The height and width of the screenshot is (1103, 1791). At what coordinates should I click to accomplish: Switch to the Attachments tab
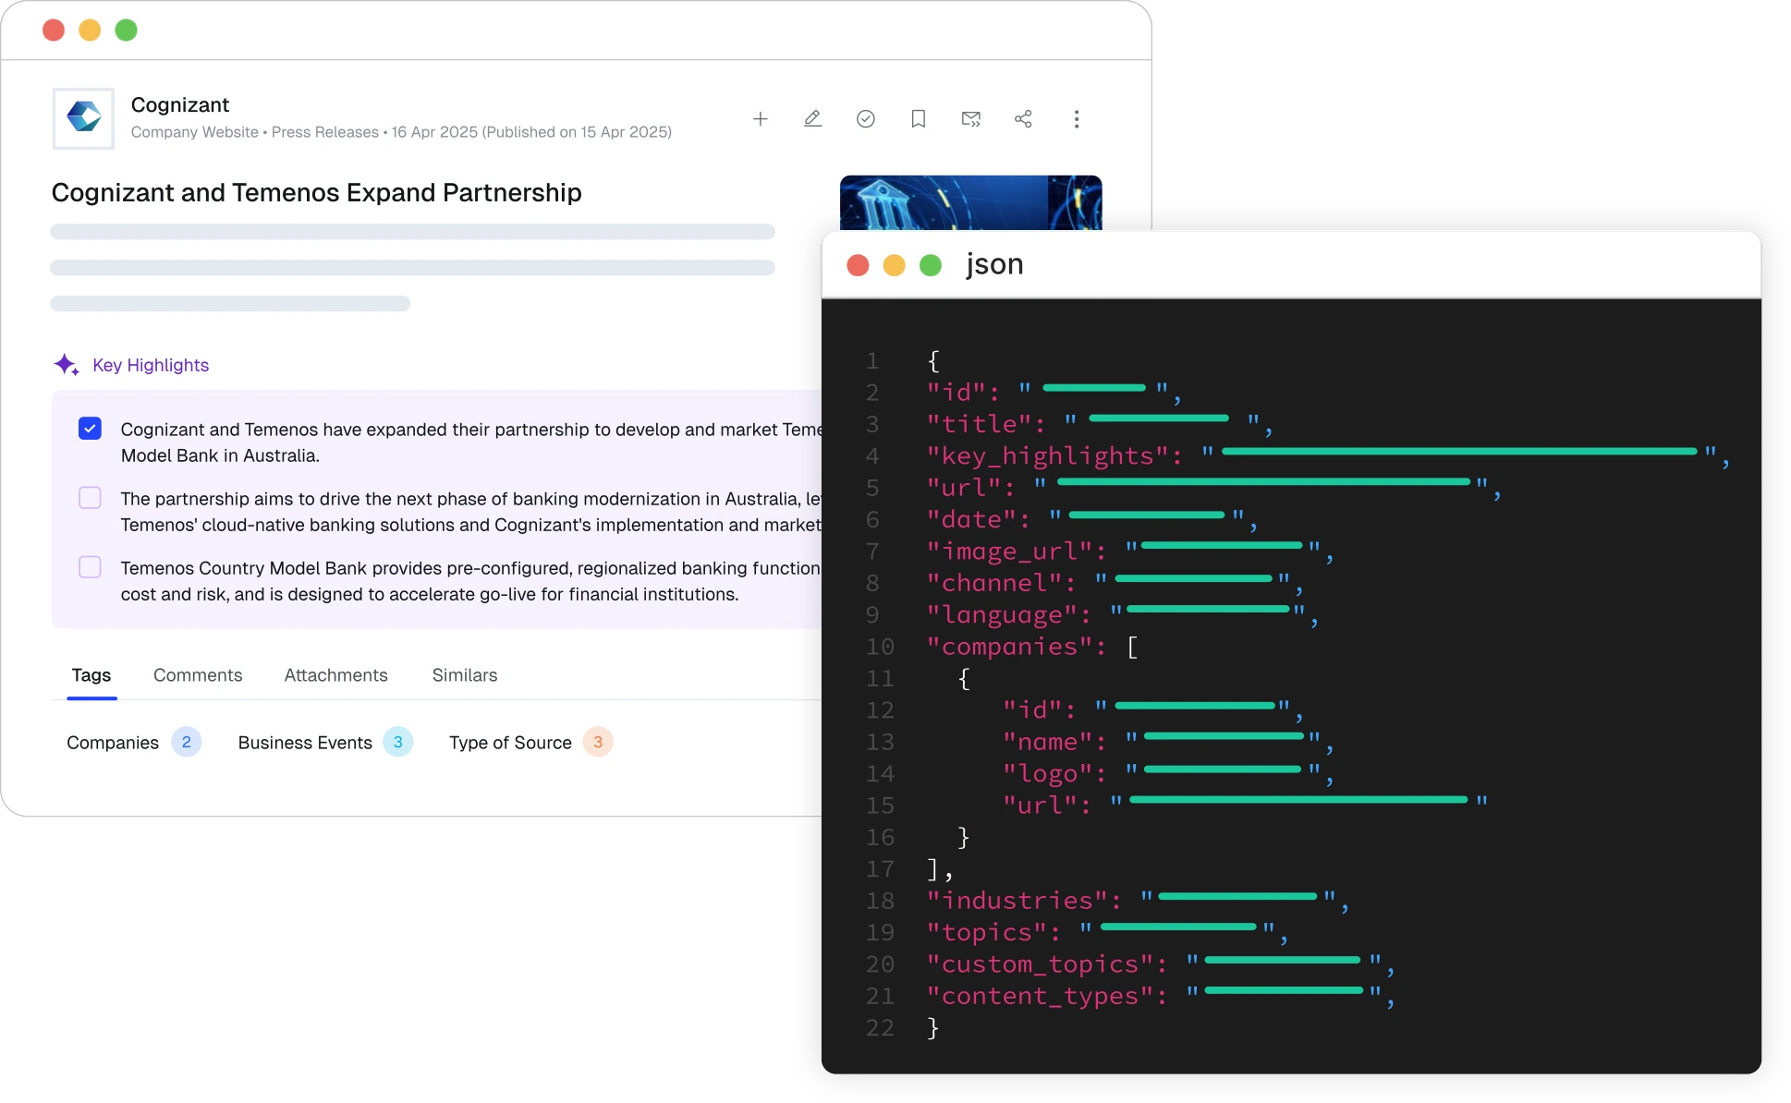(x=336, y=675)
